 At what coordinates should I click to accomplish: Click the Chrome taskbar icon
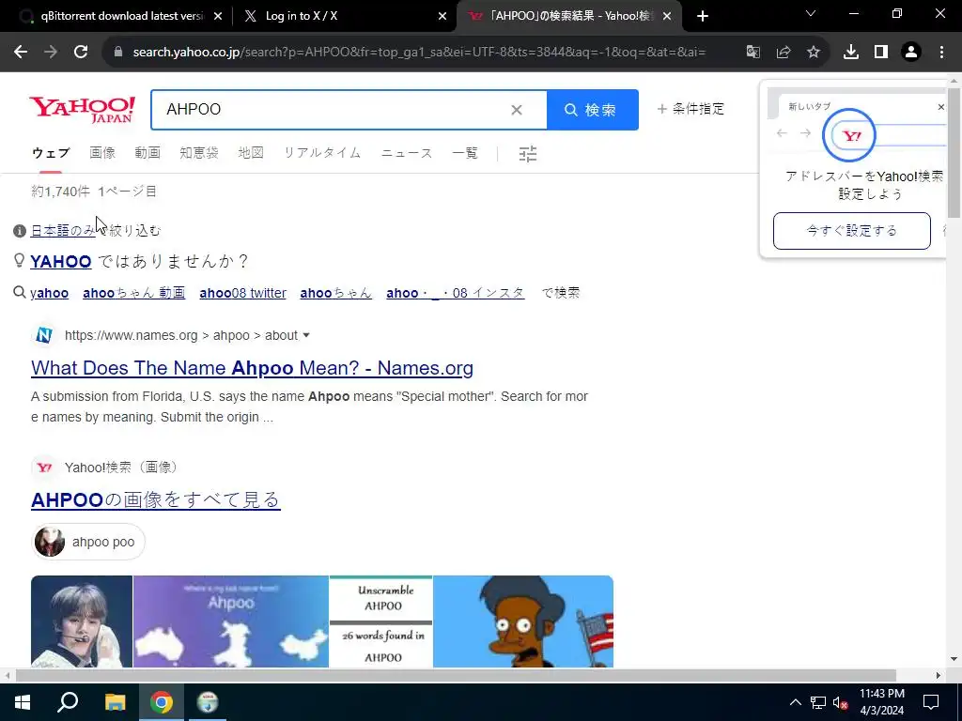tap(162, 702)
